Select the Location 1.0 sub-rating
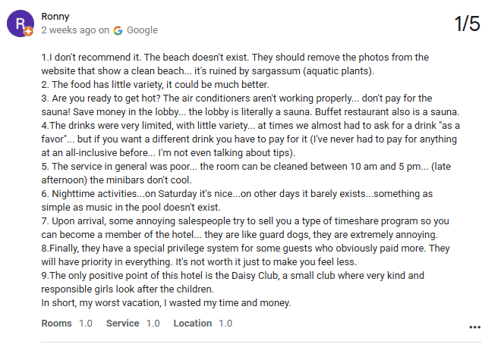Viewport: 501px width, 344px height. (203, 324)
